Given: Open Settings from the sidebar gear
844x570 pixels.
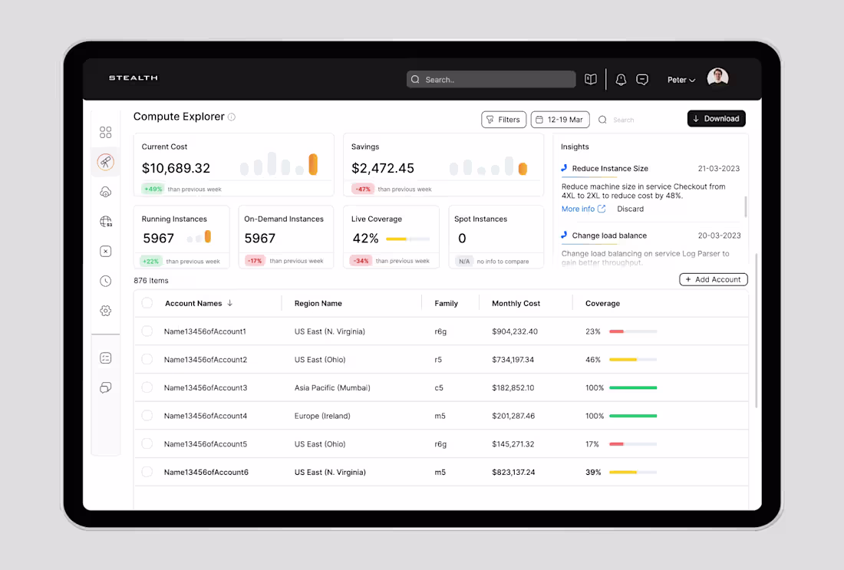Looking at the screenshot, I should point(106,311).
